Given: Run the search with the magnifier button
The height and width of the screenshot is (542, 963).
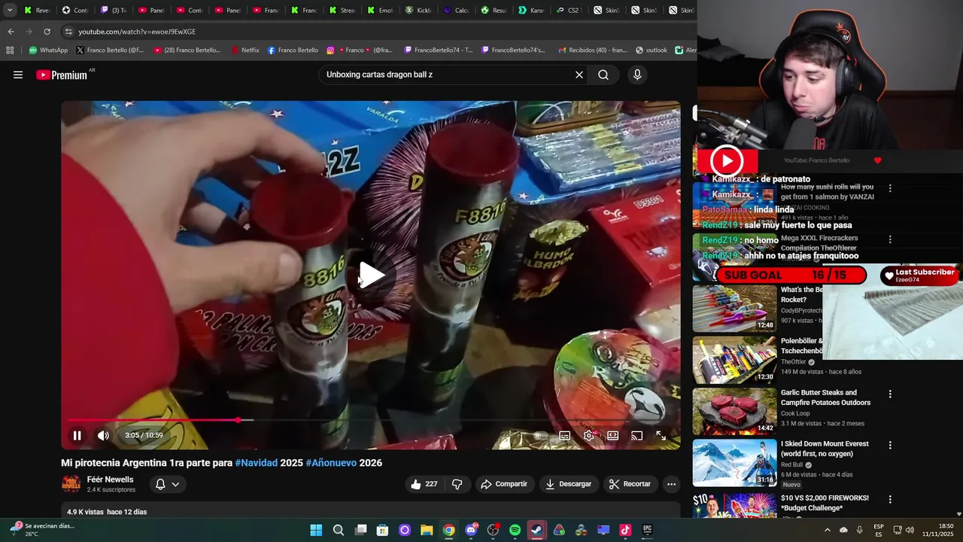Looking at the screenshot, I should coord(603,75).
